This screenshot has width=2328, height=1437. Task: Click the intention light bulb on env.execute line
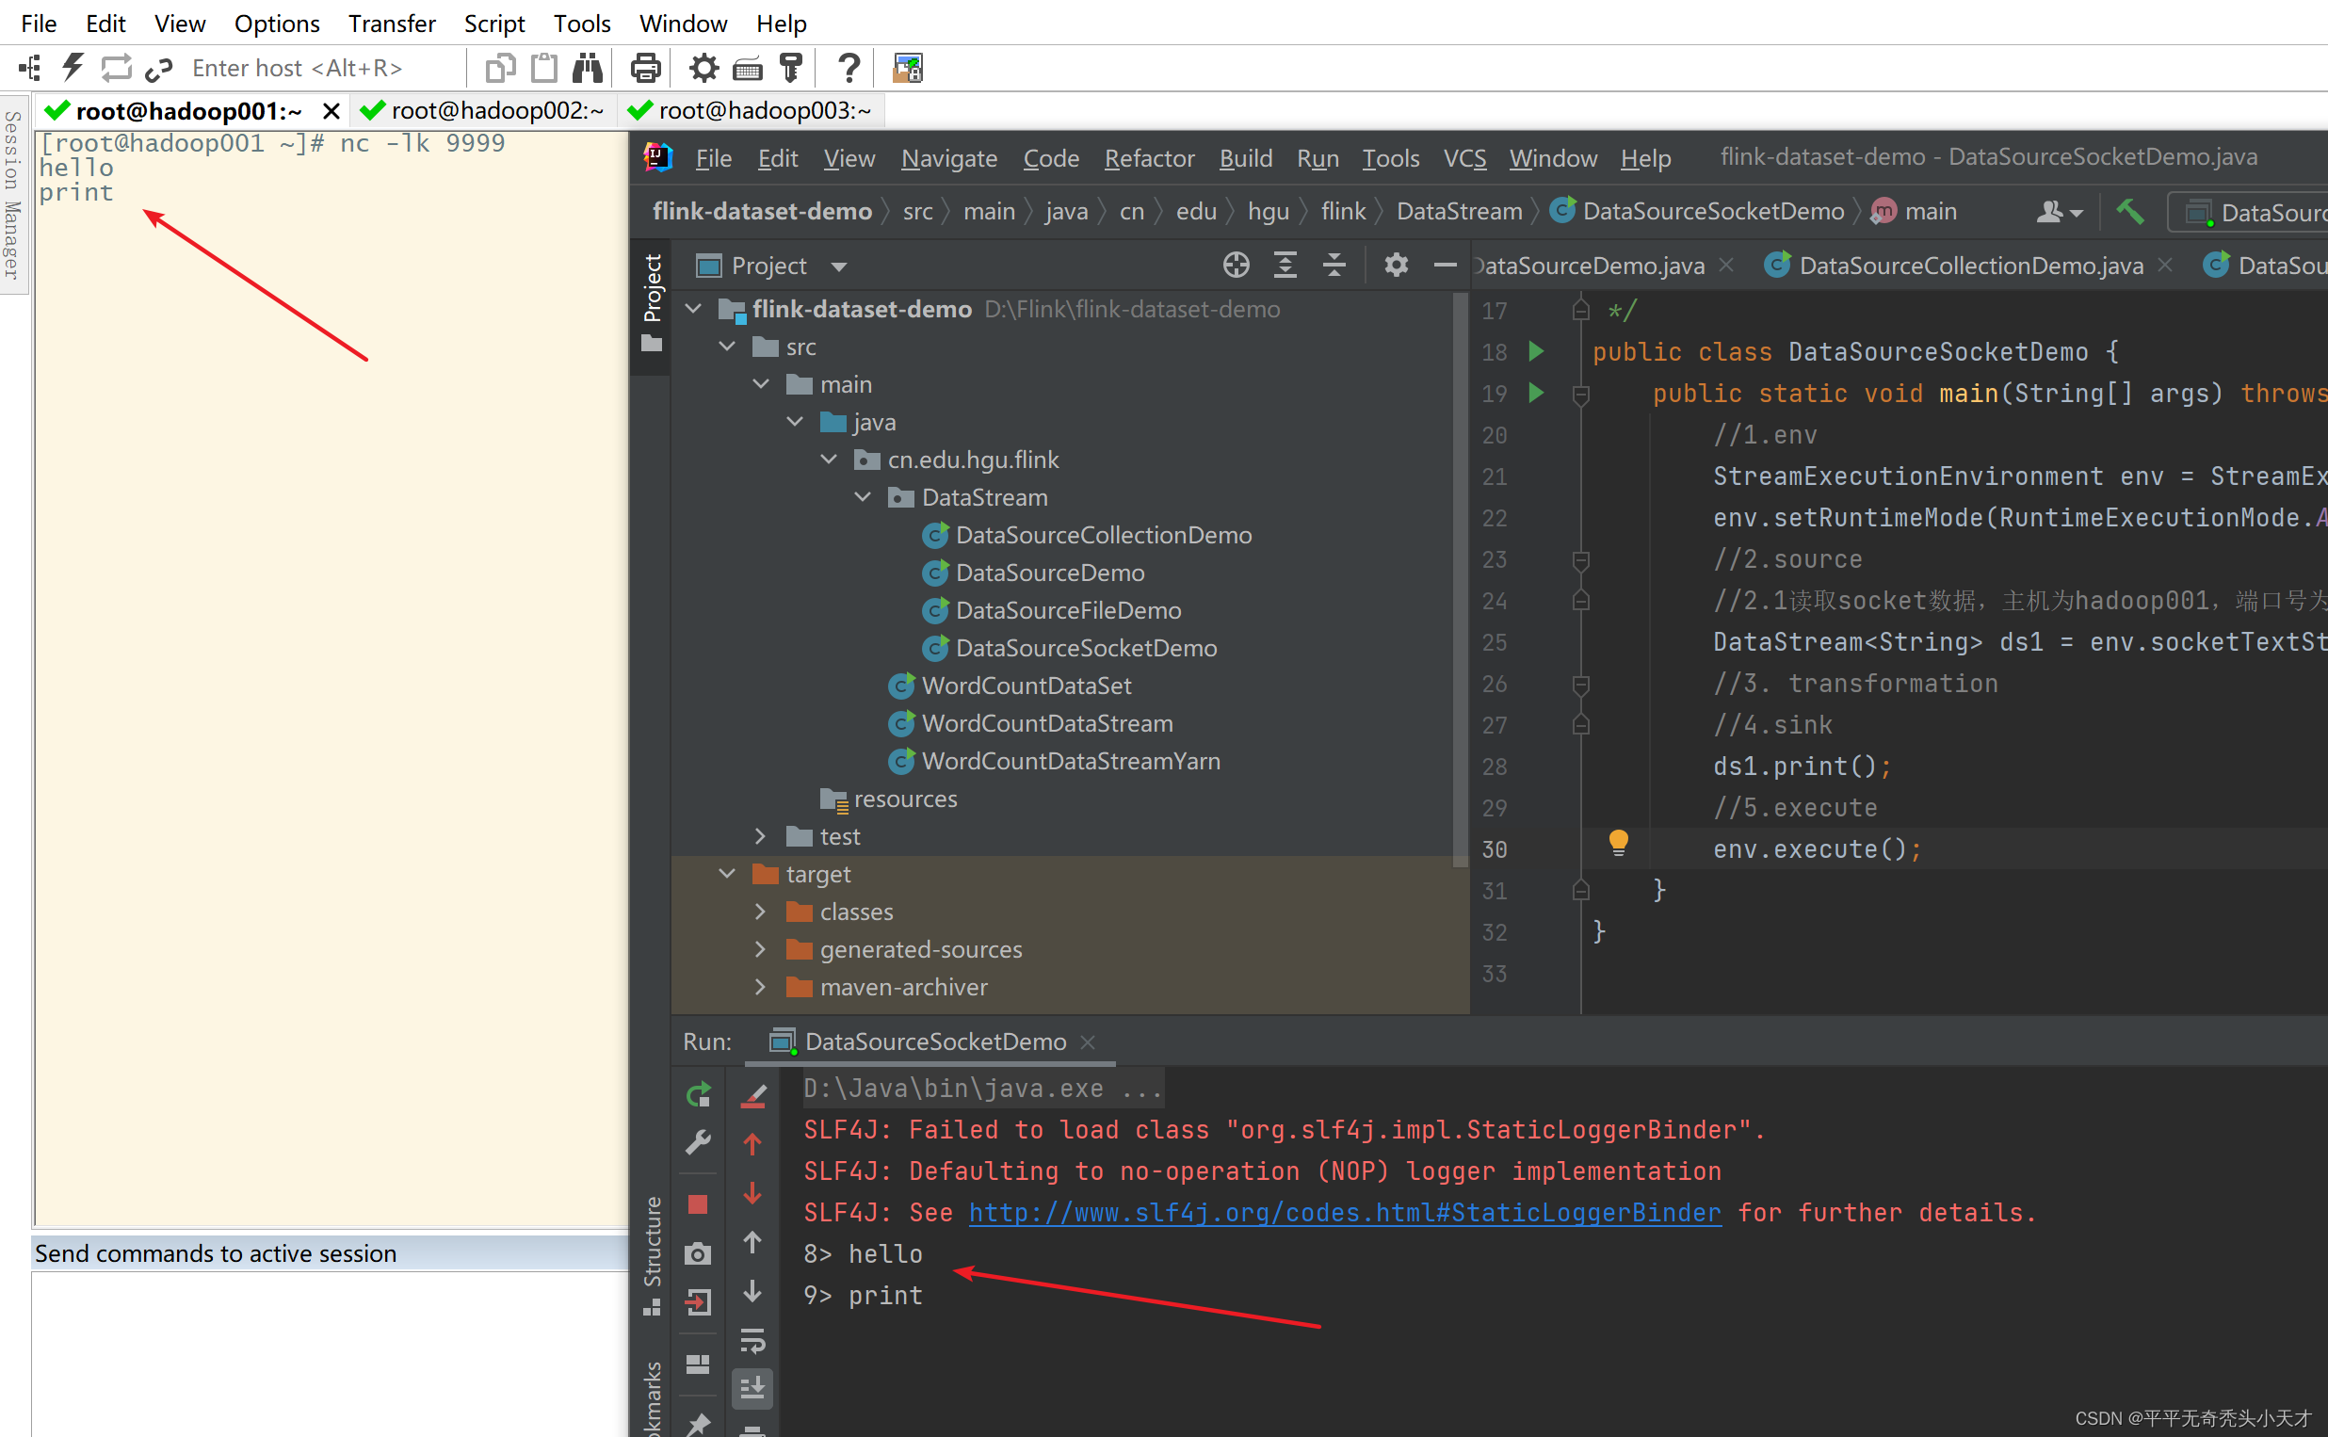(x=1618, y=844)
